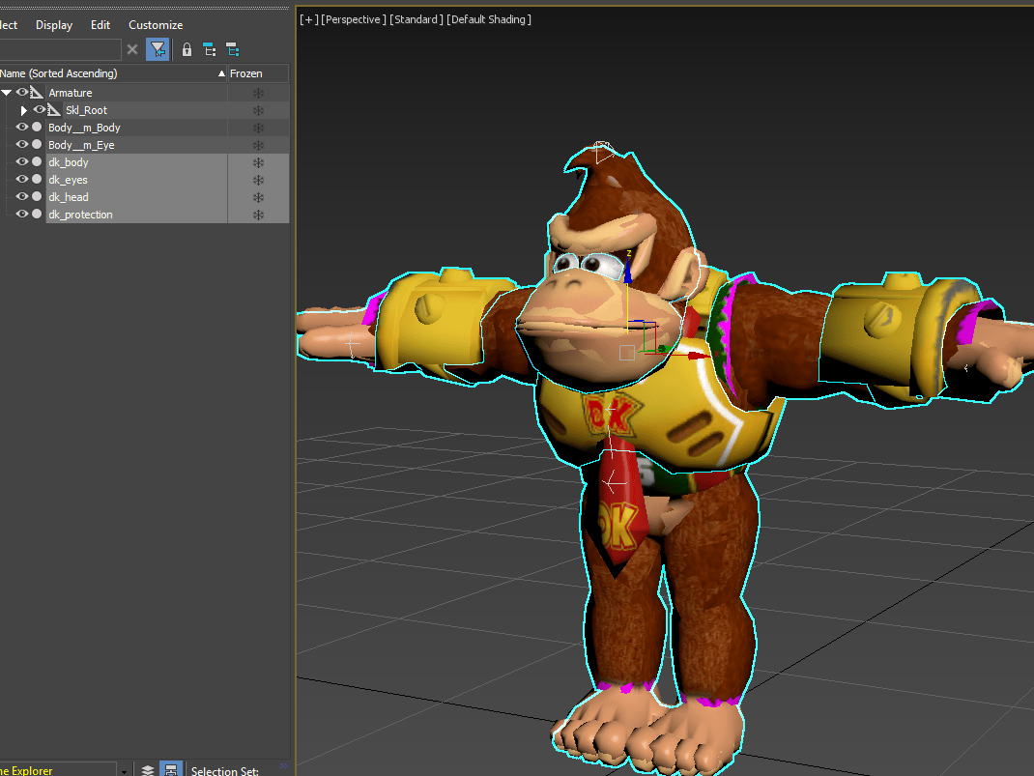Screen dimensions: 1034x776
Task: Click the clear search X icon
Action: (x=133, y=49)
